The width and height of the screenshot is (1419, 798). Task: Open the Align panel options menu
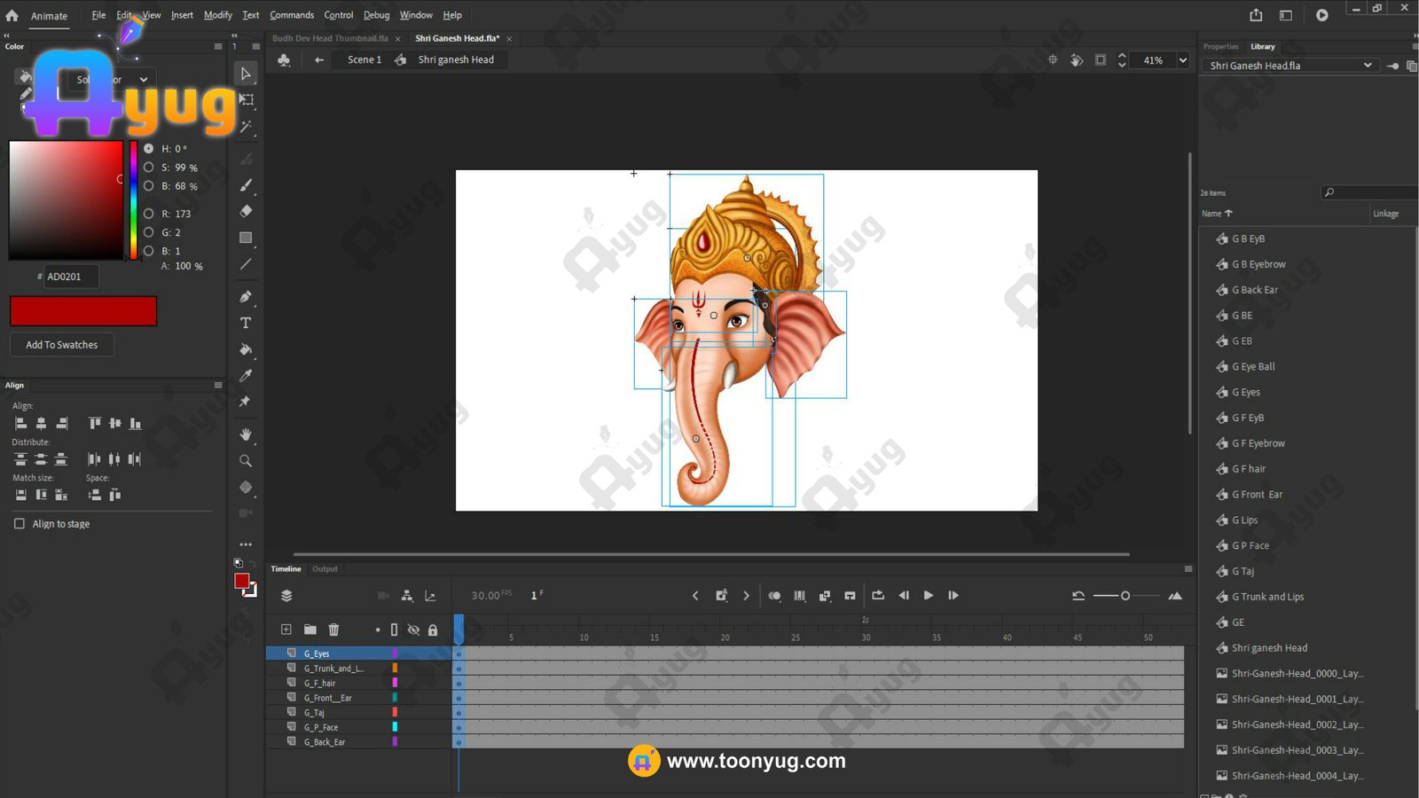pyautogui.click(x=218, y=386)
